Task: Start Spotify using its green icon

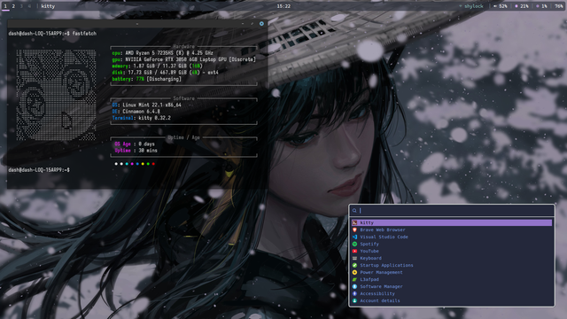Action: (354, 245)
